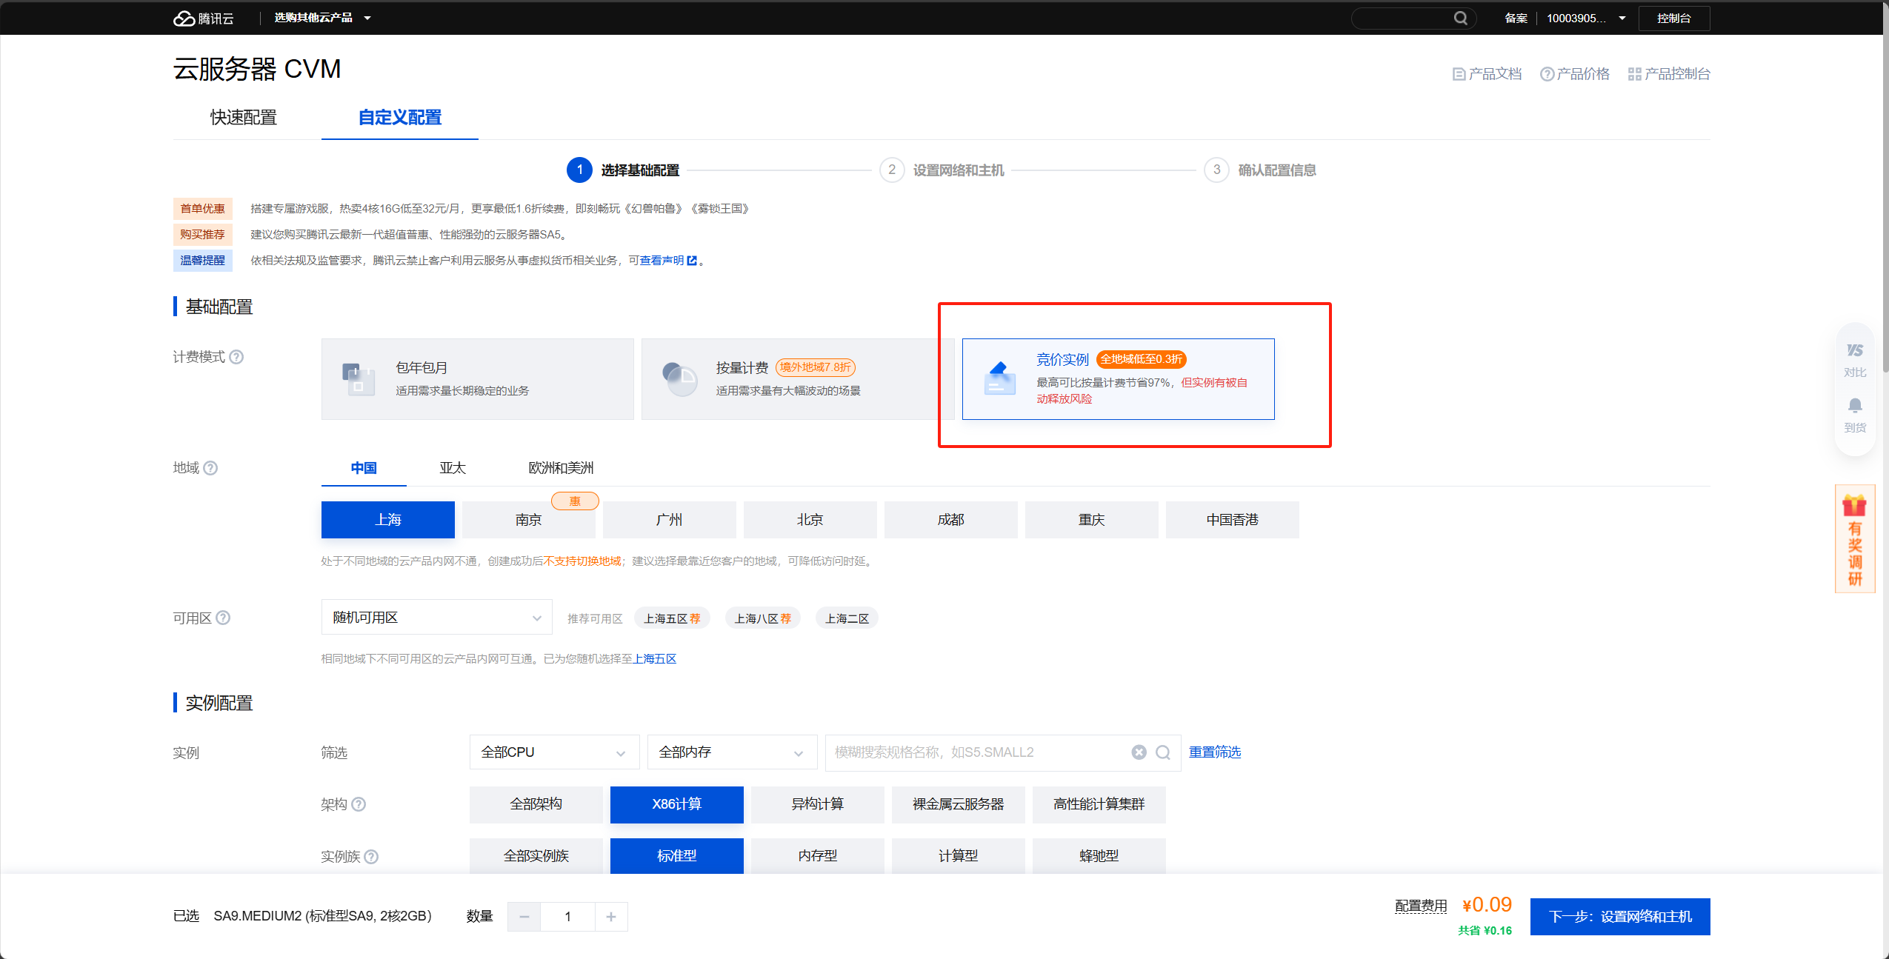Select the 竞价实例 billing mode
The height and width of the screenshot is (959, 1889).
[x=1118, y=379]
